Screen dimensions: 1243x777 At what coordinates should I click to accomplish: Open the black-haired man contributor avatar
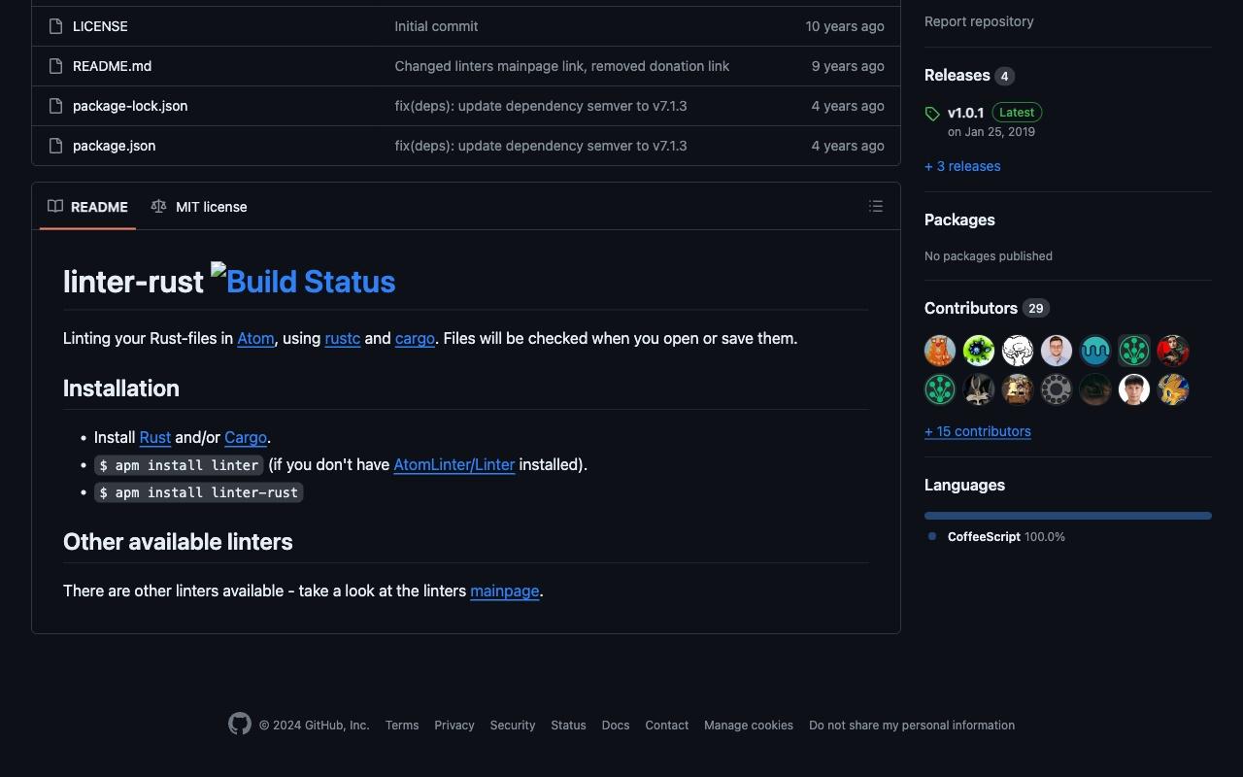point(1134,389)
